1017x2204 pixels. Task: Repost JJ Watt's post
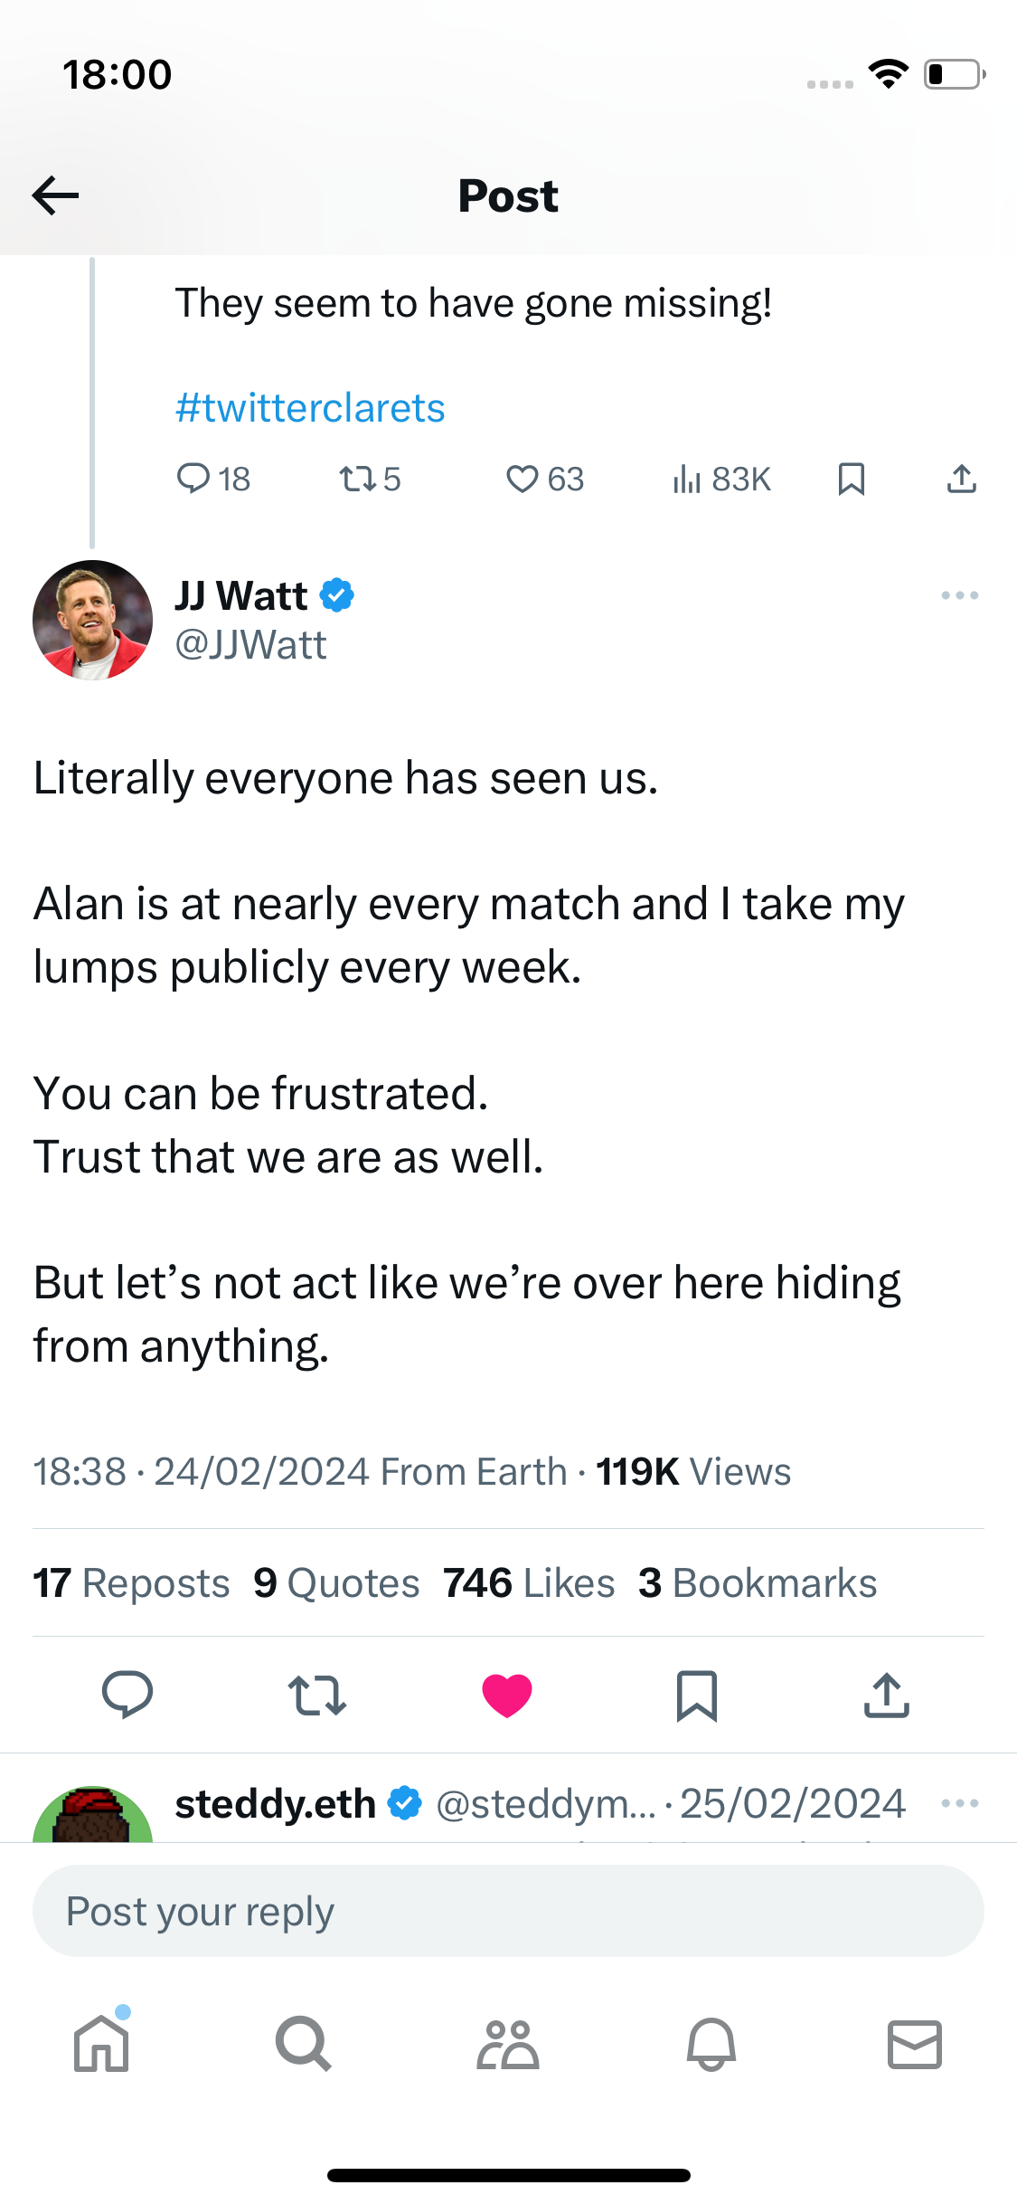click(317, 1695)
